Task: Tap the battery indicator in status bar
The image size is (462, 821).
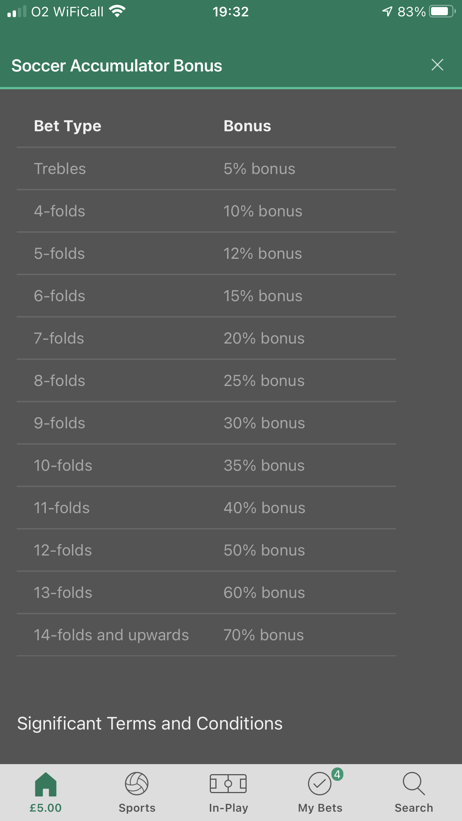Action: pos(442,12)
